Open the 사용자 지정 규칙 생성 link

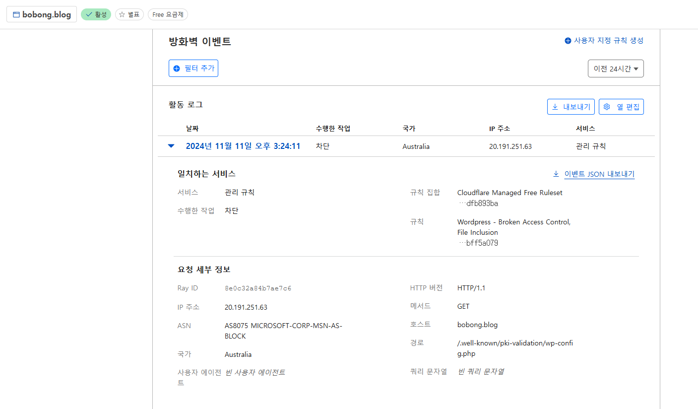click(x=609, y=41)
